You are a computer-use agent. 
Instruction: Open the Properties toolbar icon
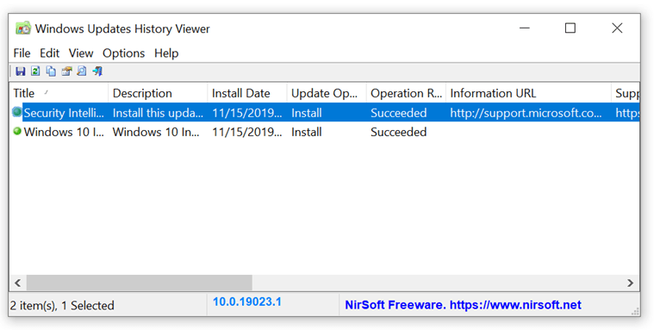pos(66,72)
